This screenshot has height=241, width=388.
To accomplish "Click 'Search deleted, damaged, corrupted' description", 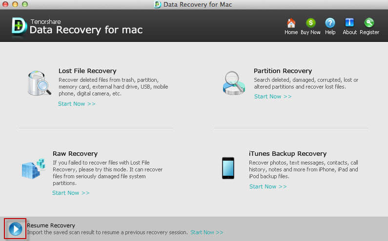I will pyautogui.click(x=306, y=83).
